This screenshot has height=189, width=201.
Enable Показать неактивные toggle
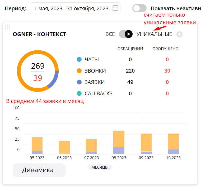[139, 8]
